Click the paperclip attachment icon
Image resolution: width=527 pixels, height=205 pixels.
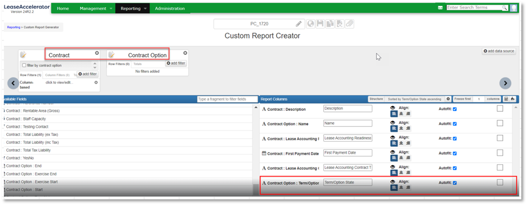350,24
